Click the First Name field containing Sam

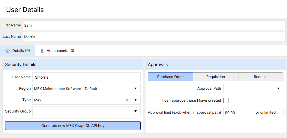154,25
